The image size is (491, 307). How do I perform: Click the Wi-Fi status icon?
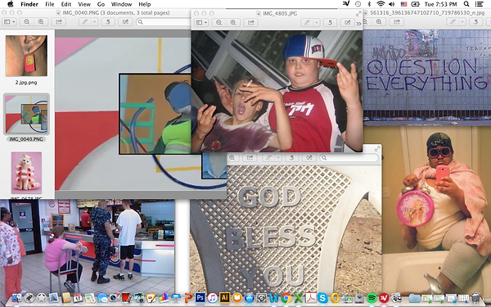[381, 4]
